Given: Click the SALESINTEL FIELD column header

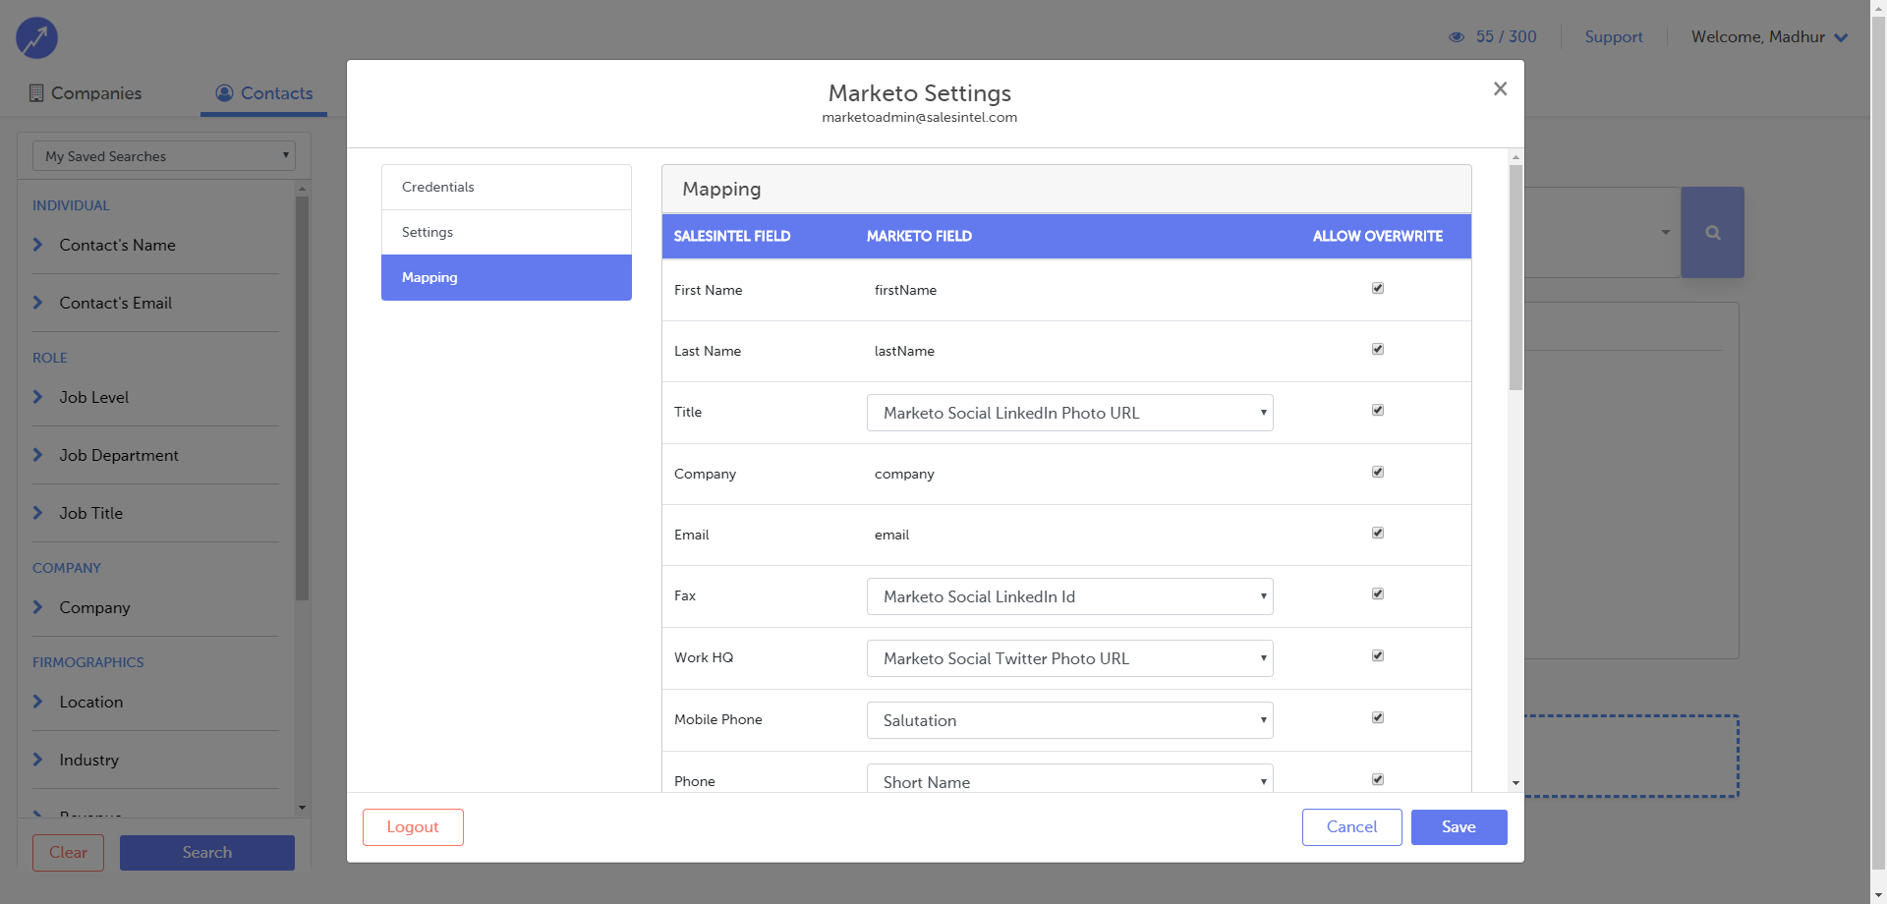Looking at the screenshot, I should click(x=732, y=236).
